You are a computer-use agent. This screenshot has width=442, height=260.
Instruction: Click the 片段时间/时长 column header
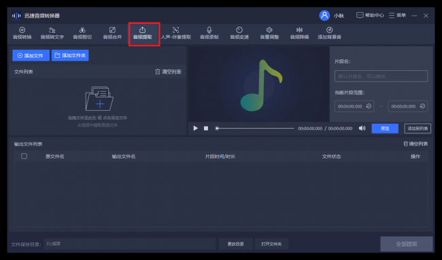[x=220, y=157]
